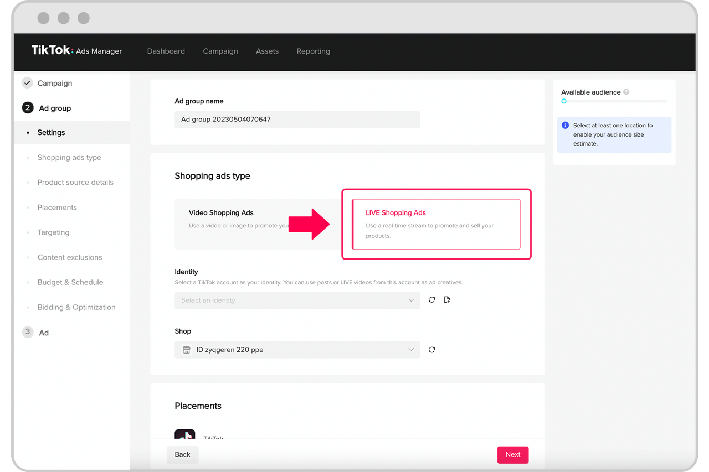This screenshot has height=472, width=709.
Task: Edit the Ad group name field
Action: 297,120
